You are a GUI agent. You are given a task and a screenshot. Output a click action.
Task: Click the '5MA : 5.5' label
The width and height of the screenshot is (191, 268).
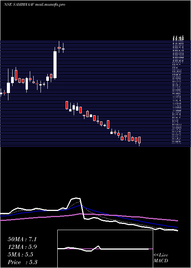20,255
